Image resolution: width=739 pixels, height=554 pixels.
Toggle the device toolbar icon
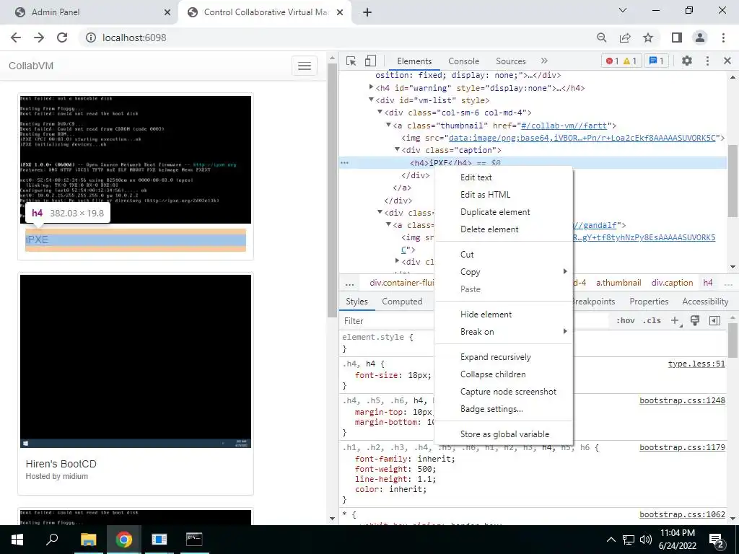point(370,61)
